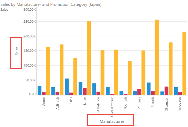
Task: Click the Woolson axis label
Action: [180, 104]
